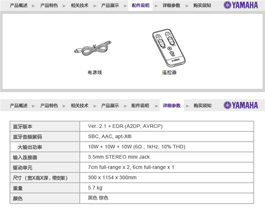Image resolution: width=265 pixels, height=217 pixels.
Task: Open 产品概述 in lower navigation bar
Action: (19, 106)
